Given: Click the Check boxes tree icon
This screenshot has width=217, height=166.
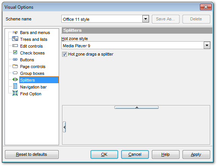Looking at the screenshot, I should coord(15,53).
